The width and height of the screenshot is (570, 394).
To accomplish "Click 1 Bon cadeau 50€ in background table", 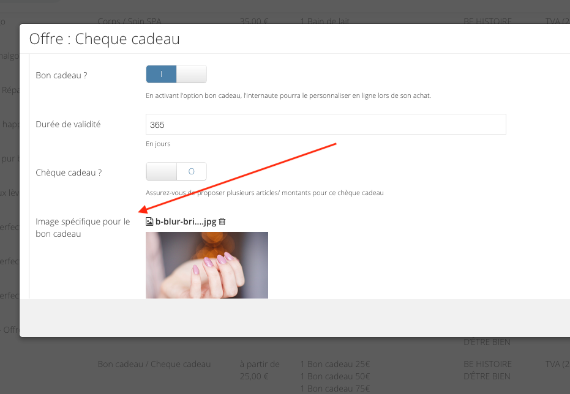I will [335, 376].
